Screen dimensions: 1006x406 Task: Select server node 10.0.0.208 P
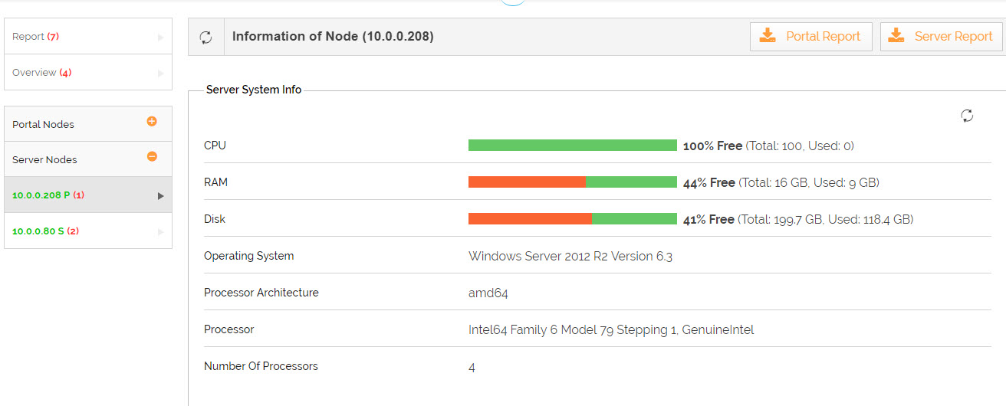[88, 195]
